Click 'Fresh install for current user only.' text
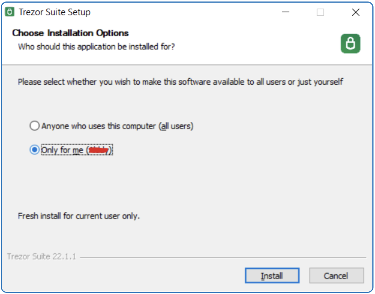Screen dimensions: 375x294 79,216
